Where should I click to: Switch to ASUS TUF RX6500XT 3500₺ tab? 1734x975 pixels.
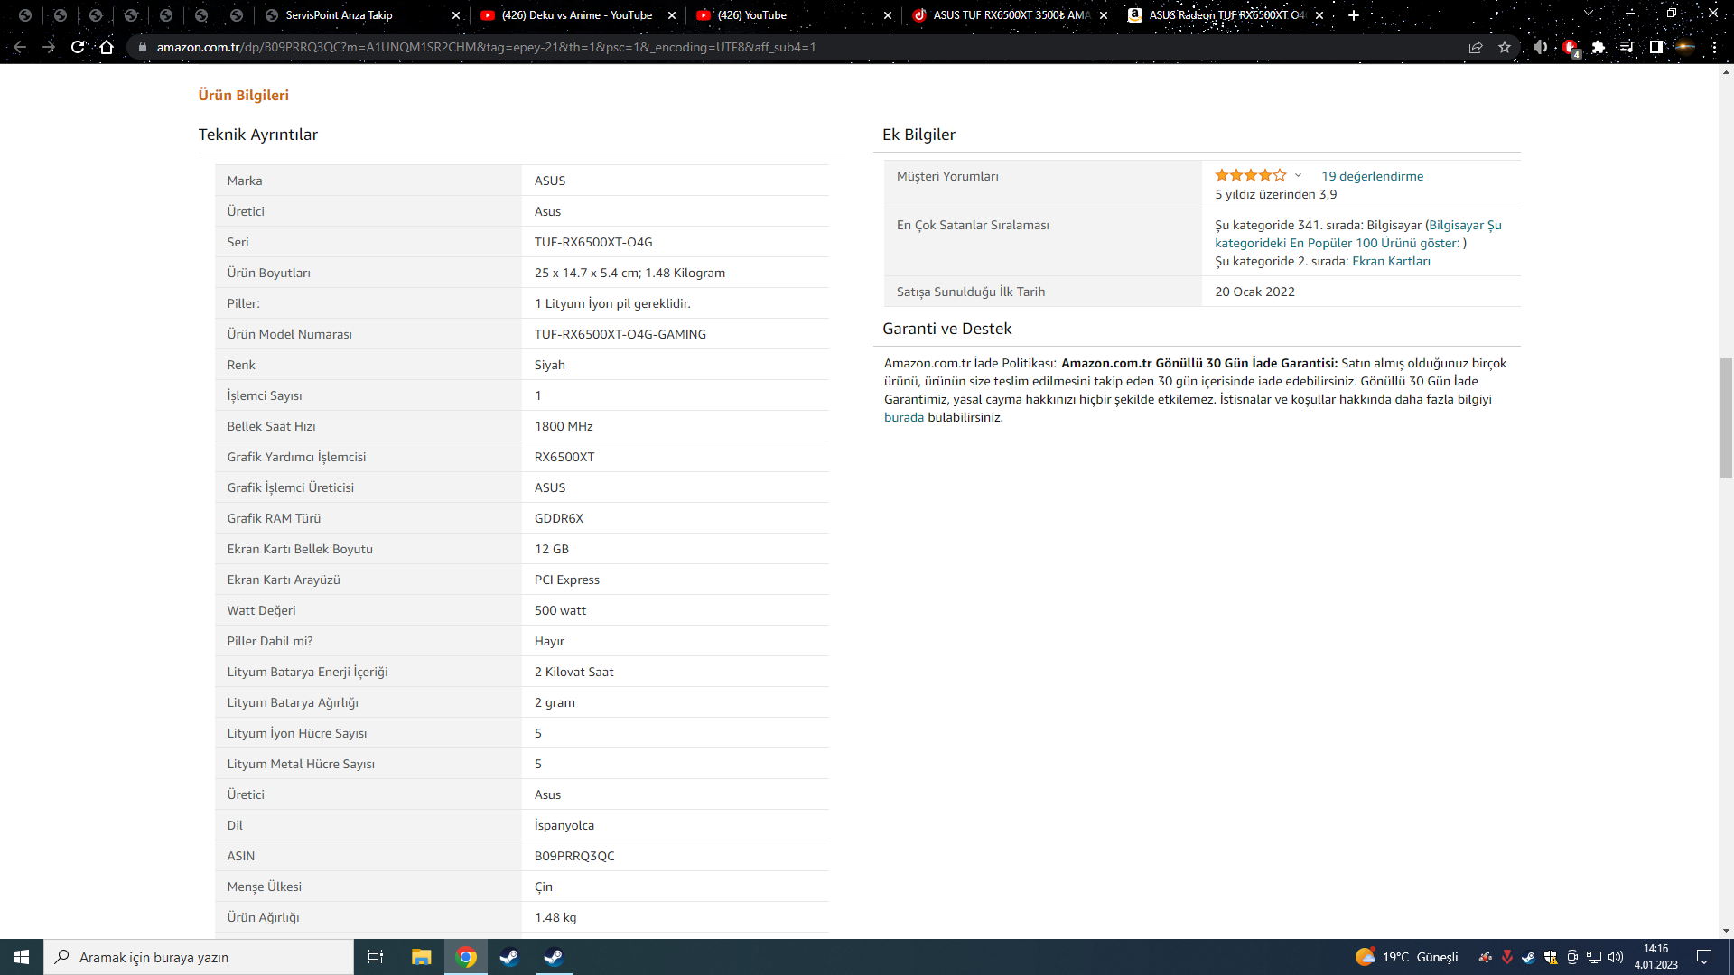click(1011, 15)
